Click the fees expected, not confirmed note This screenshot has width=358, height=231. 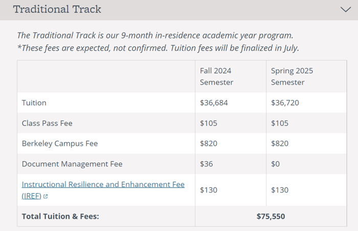[x=158, y=48]
